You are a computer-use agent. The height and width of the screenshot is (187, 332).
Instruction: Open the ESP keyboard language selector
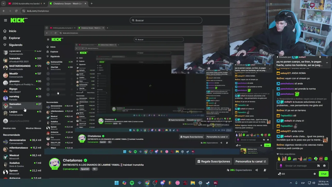303,183
